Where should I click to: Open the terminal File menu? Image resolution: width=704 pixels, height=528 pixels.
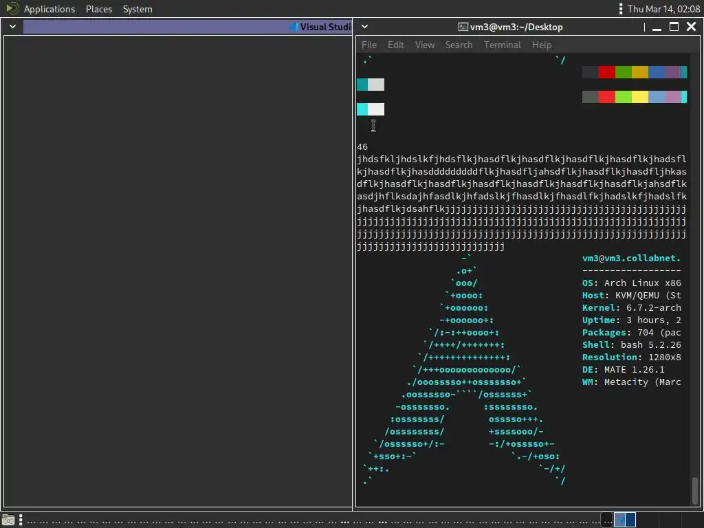coord(368,45)
